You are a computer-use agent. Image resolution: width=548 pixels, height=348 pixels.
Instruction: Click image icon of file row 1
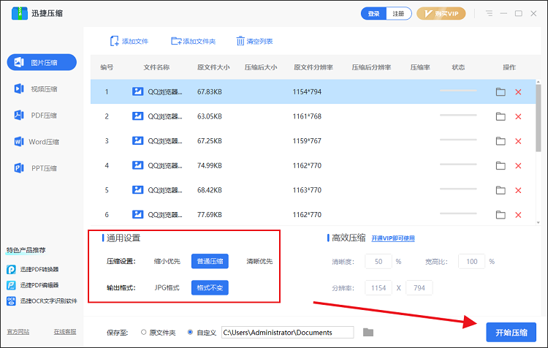(x=137, y=91)
